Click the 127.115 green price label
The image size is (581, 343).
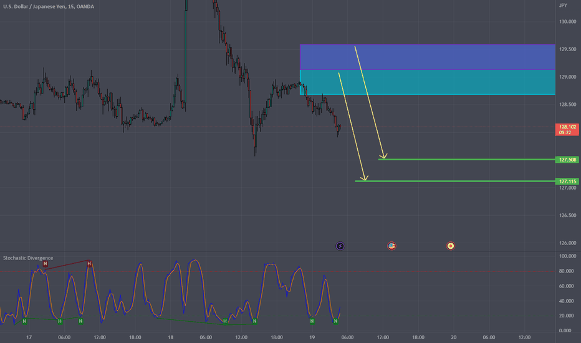(567, 181)
